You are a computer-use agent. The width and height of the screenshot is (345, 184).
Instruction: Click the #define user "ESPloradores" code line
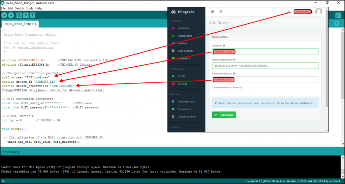(x=26, y=77)
